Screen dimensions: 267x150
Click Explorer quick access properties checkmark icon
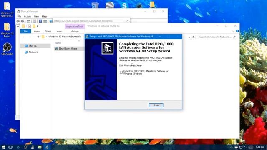[x=30, y=26]
